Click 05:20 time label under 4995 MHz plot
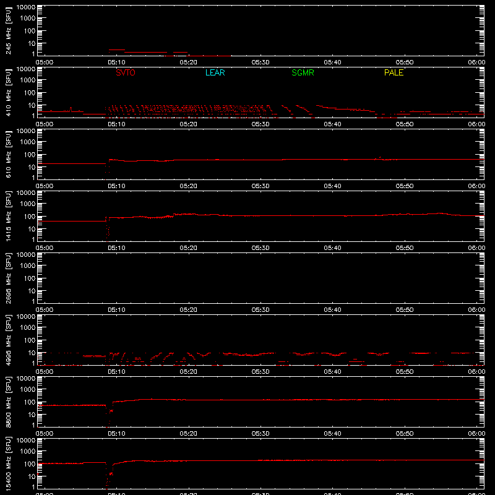 [x=189, y=372]
